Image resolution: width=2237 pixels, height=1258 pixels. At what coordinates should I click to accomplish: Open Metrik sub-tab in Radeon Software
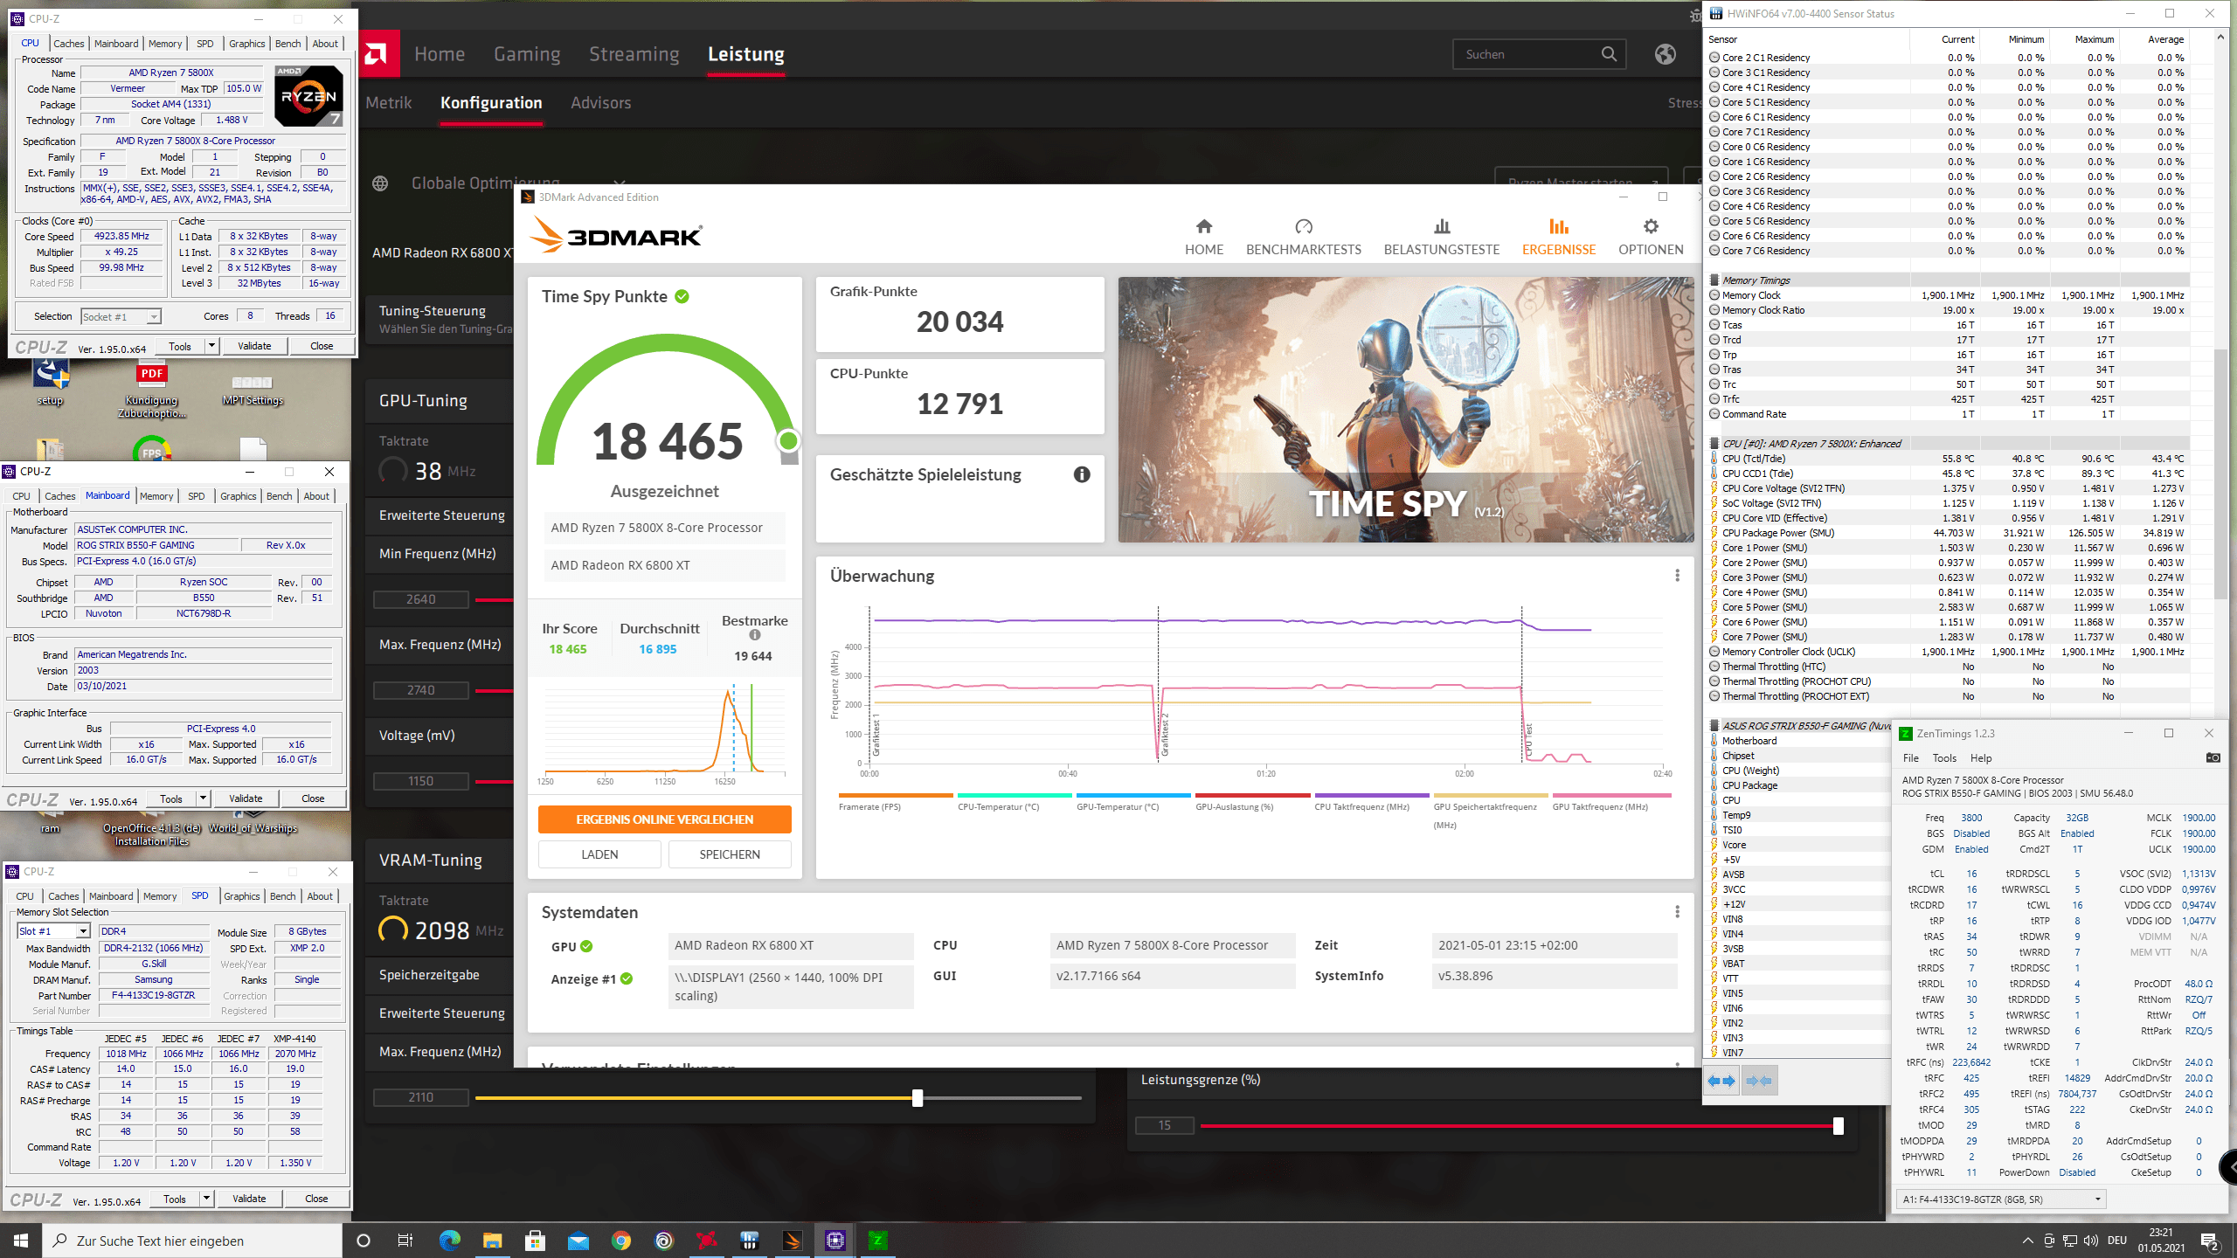coord(388,103)
